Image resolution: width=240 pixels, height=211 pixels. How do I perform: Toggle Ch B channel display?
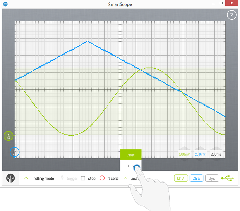[196, 178]
